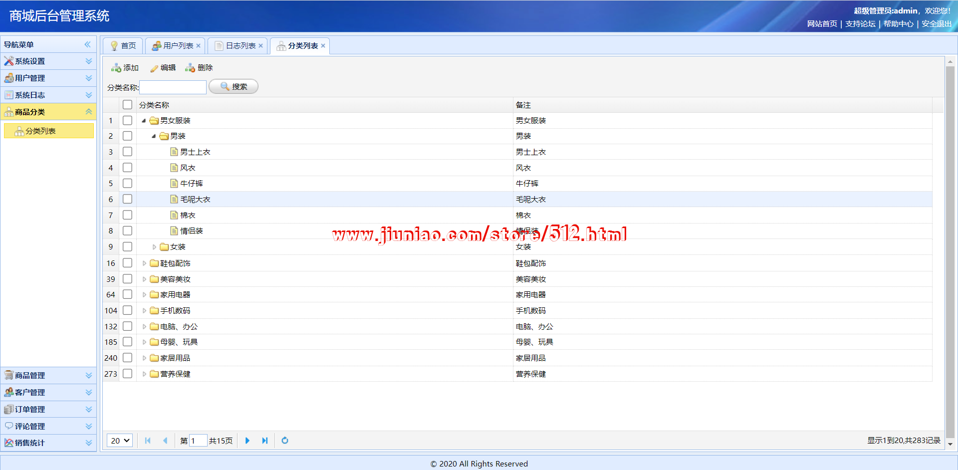Refresh the category list with reload icon
Viewport: 958px width, 470px height.
(x=285, y=441)
